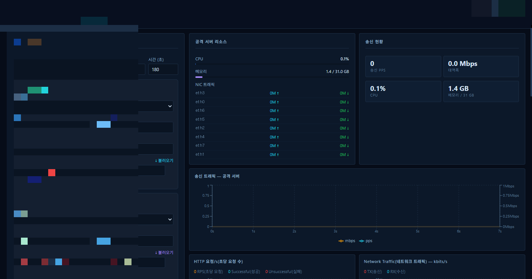Click the 1.4 GB 메모리 card

pos(481,91)
